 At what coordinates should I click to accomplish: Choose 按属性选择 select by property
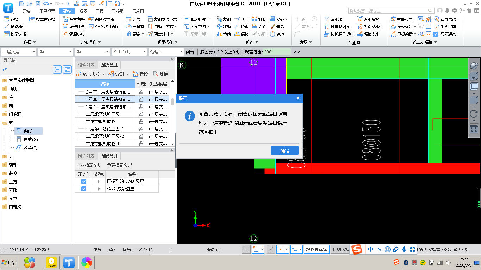43,19
